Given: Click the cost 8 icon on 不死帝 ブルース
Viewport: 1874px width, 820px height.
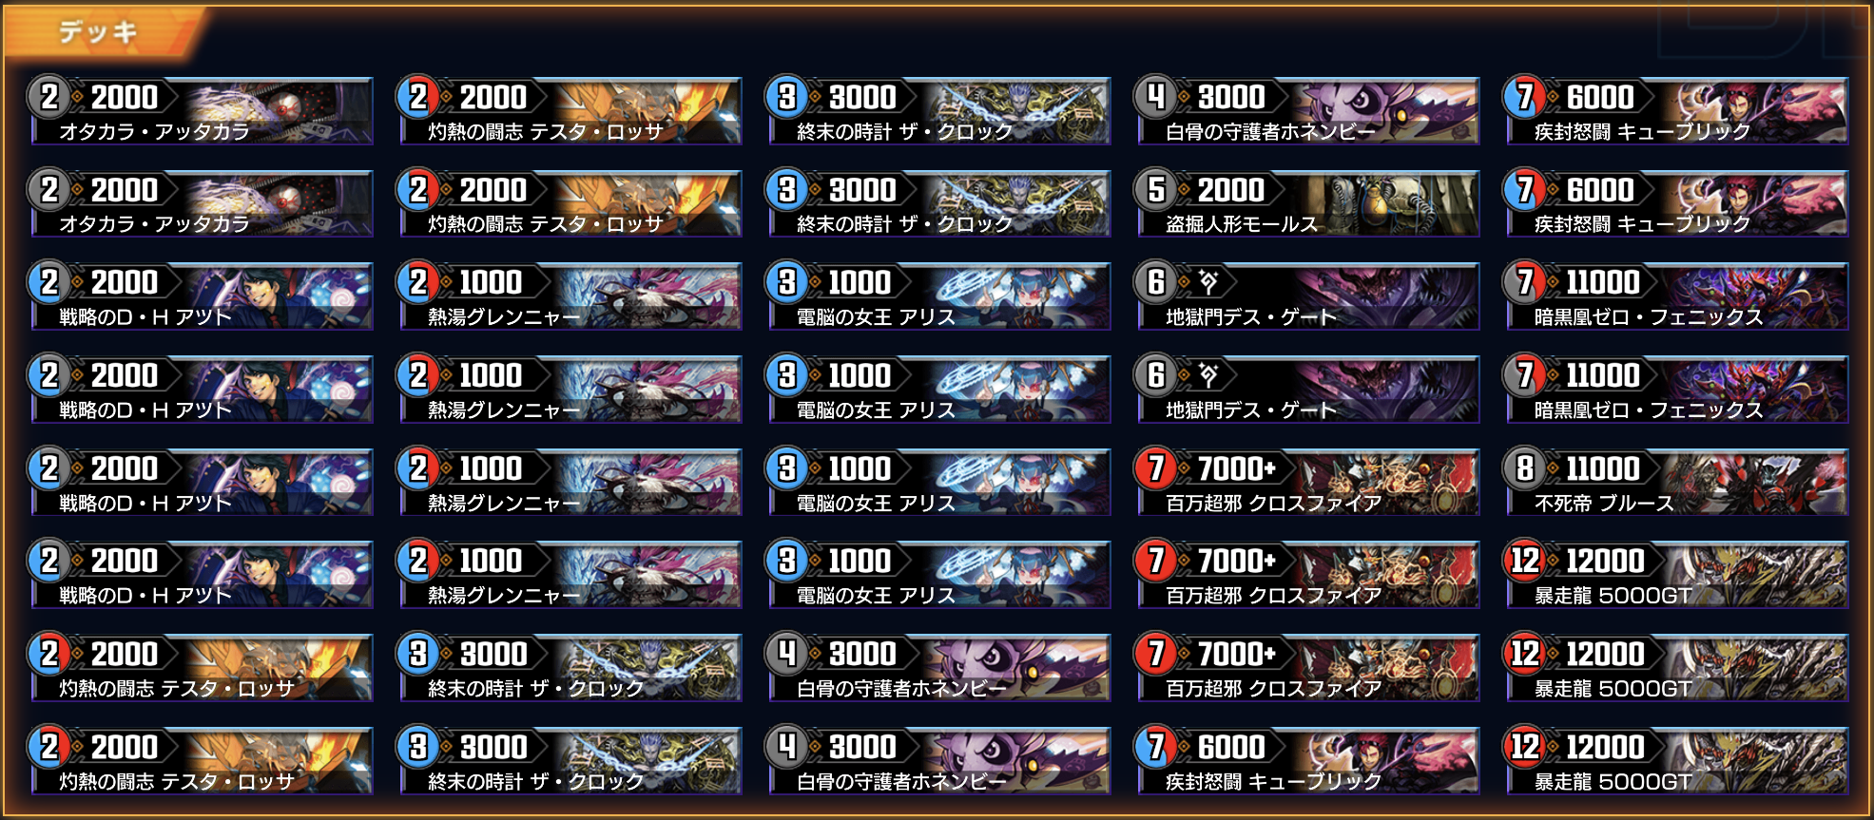Looking at the screenshot, I should point(1524,468).
